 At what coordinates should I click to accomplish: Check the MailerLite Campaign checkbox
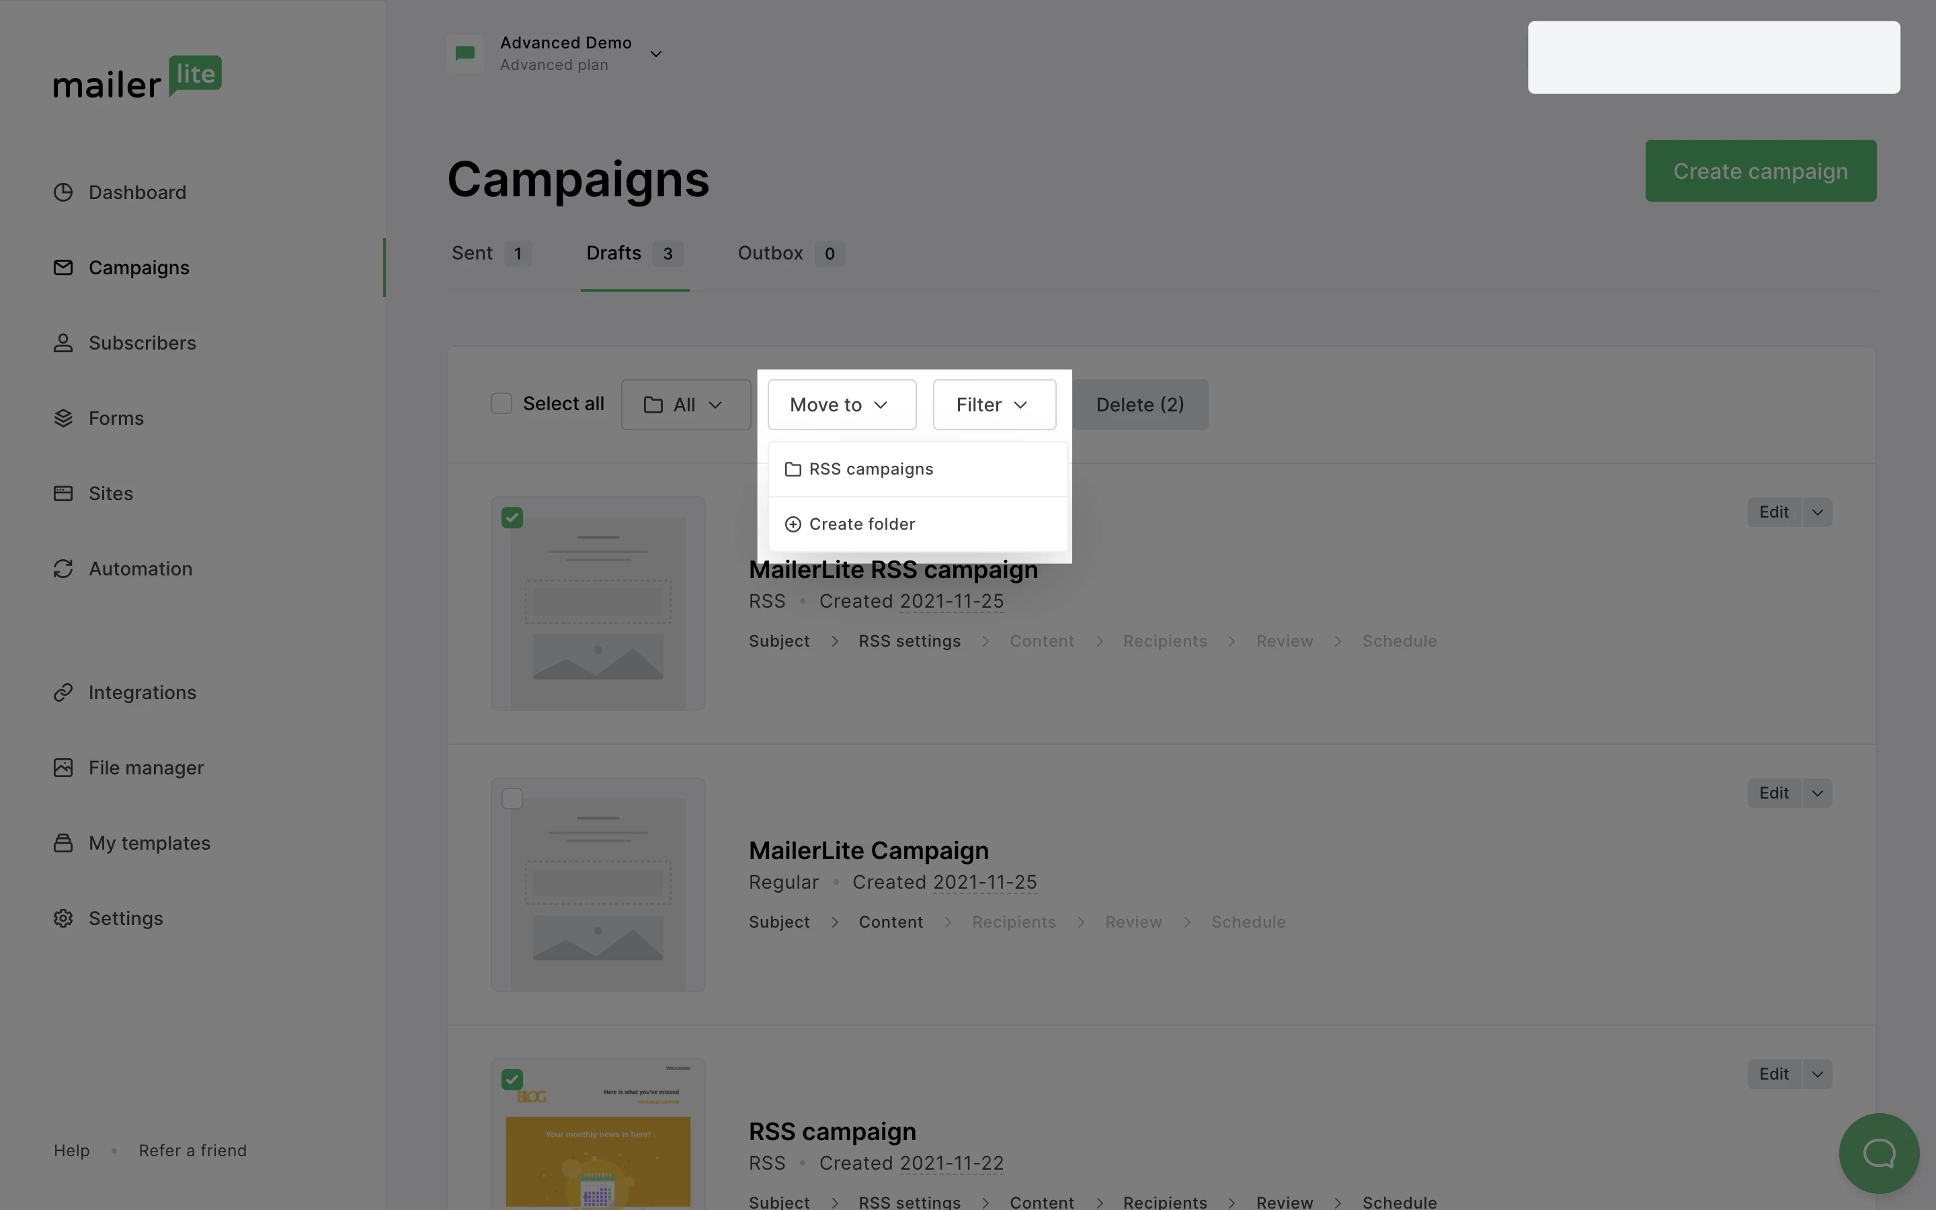tap(512, 799)
